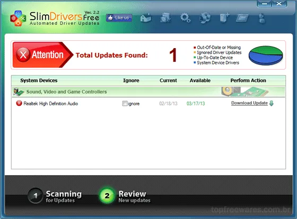Screen dimensions: 297x219
Task: Open the uninstall drivers box icon
Action: pos(165,18)
